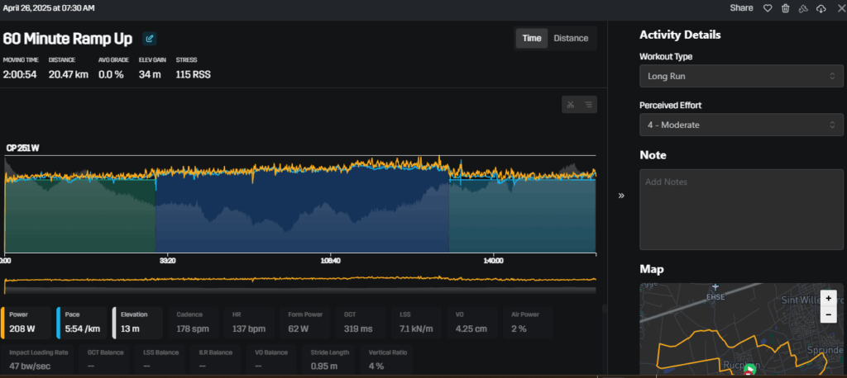
Task: Collapse the Activity Details side panel
Action: (x=621, y=196)
